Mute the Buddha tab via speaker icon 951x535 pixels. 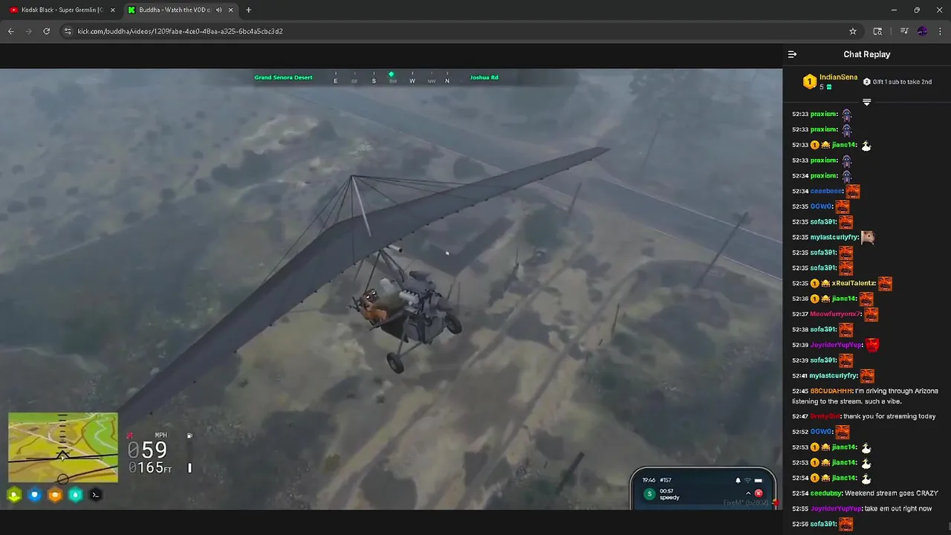[218, 10]
